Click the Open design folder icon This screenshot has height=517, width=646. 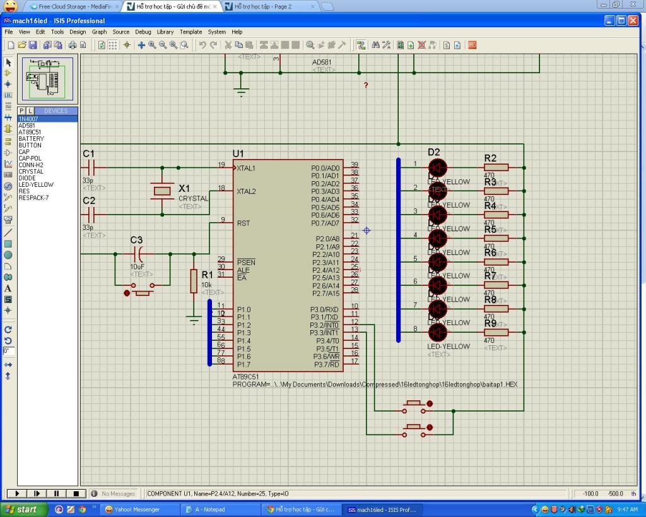click(x=21, y=45)
